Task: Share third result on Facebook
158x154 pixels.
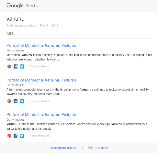Action: pyautogui.click(x=15, y=136)
